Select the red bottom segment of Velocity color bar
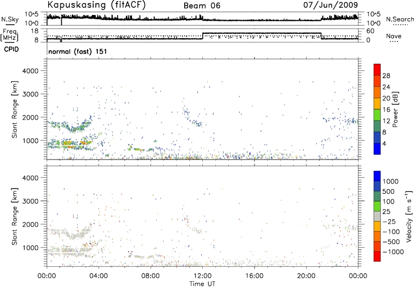414x287 pixels. [x=377, y=256]
